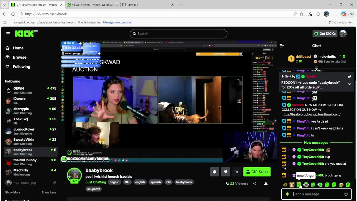Insert the headphones green quick emote
This screenshot has height=201, width=357.
tap(320, 185)
